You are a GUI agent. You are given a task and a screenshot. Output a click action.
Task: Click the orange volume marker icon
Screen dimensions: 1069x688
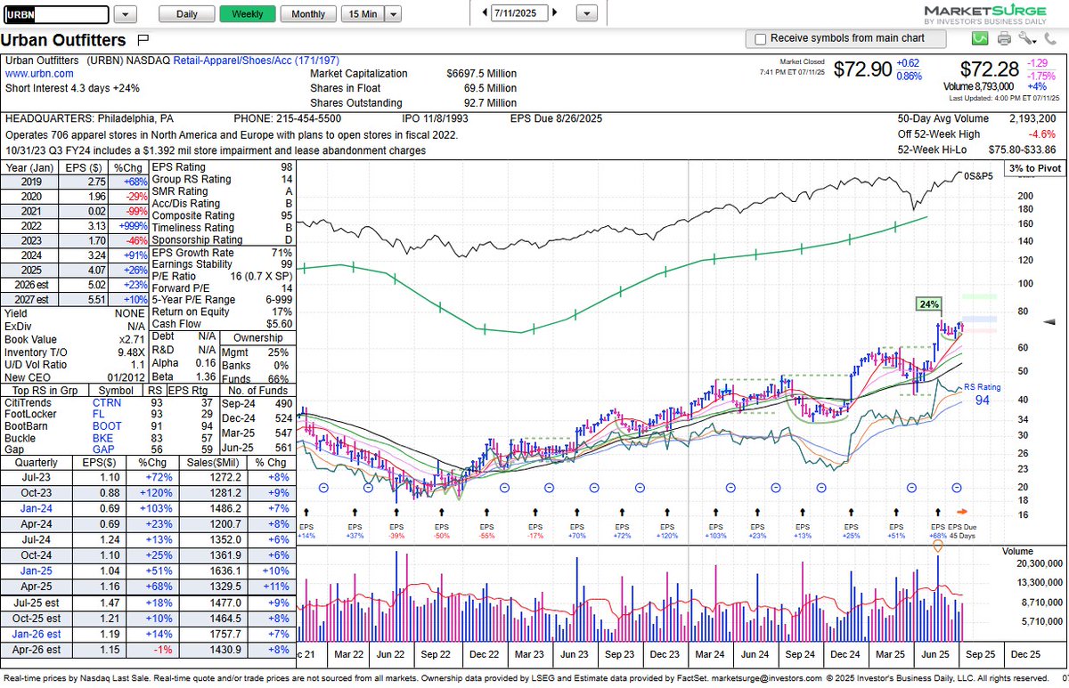[938, 546]
